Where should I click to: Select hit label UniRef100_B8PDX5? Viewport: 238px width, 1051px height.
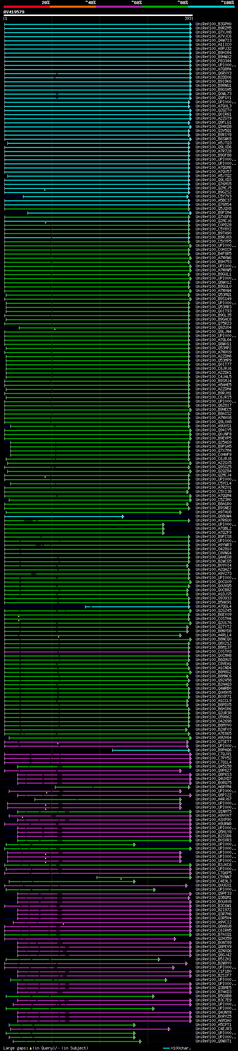pos(213,705)
